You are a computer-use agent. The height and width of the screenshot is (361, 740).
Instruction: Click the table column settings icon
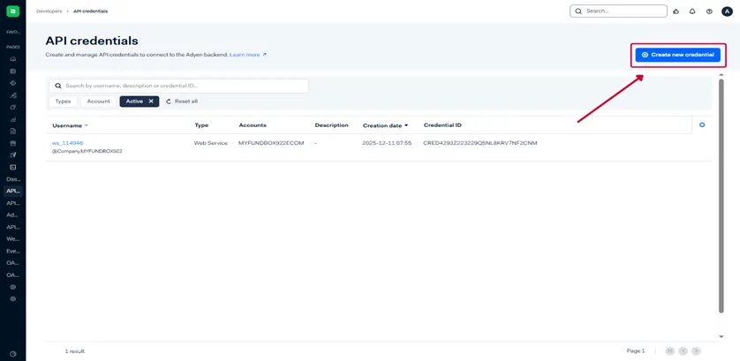click(x=702, y=125)
